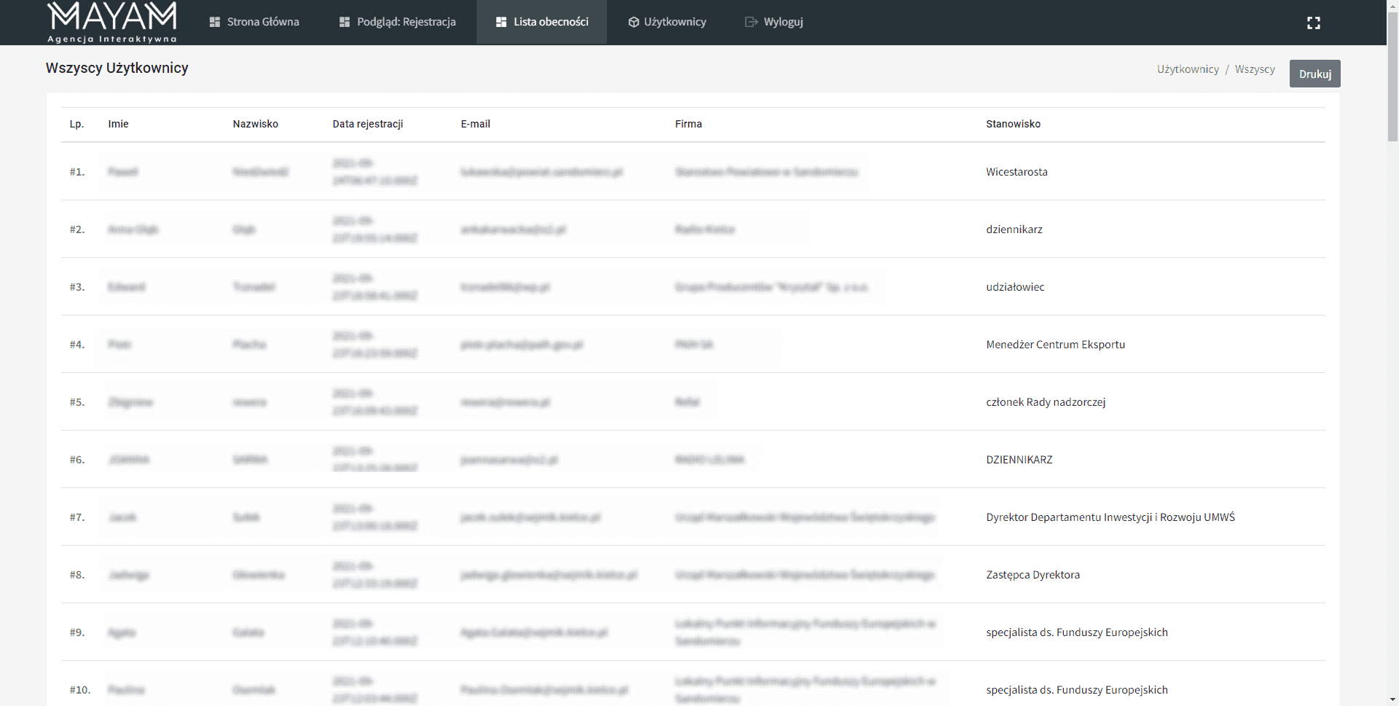Viewport: 1399px width, 706px height.
Task: Click the Wszyscy breadcrumb item
Action: 1254,69
